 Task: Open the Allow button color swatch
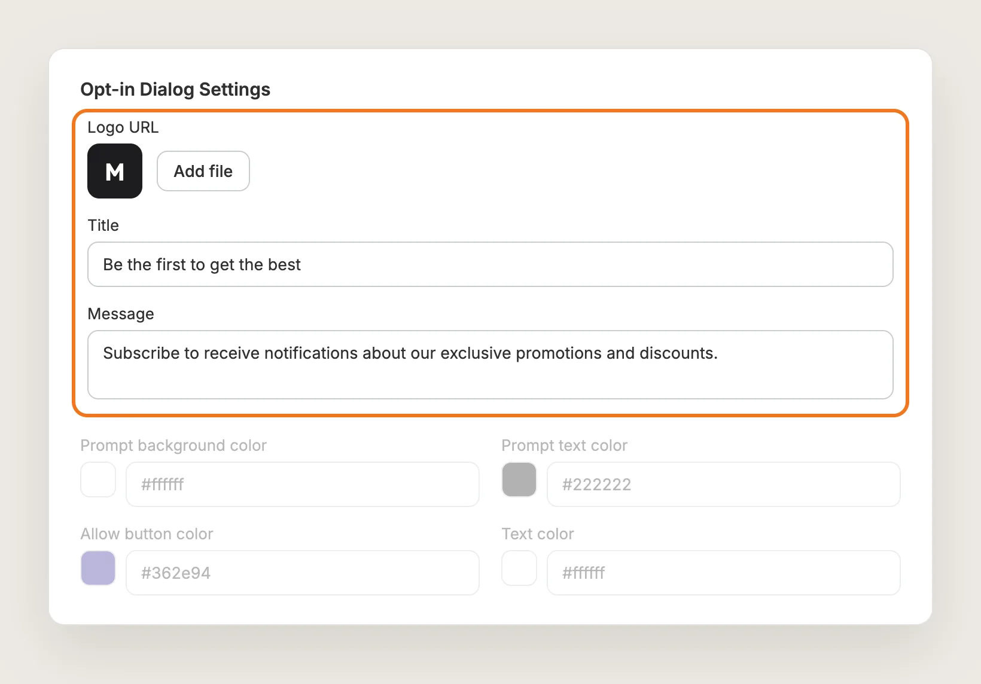click(98, 568)
